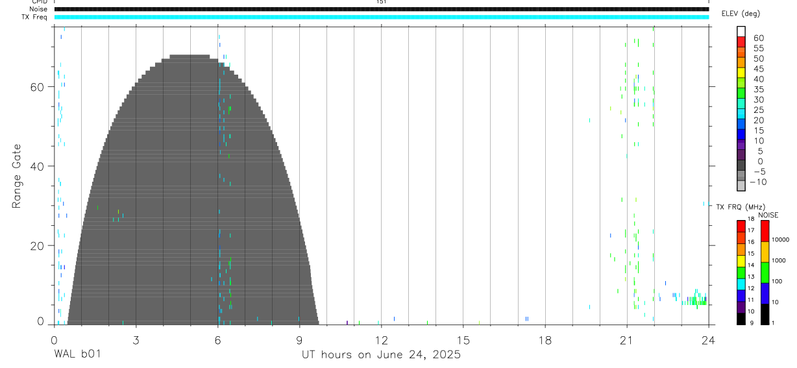797x368 pixels.
Task: Click the black bottom segment of TX FRQ bar
Action: [x=741, y=319]
